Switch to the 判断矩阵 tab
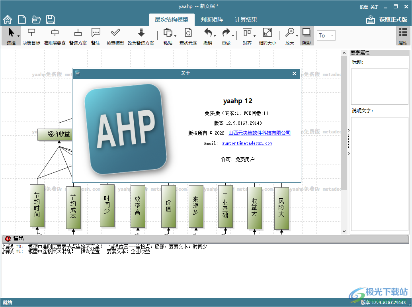The height and width of the screenshot is (307, 412). click(x=212, y=19)
